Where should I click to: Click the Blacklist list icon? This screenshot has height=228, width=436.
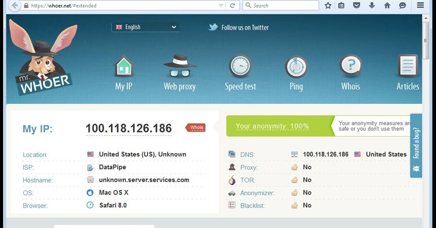[232, 205]
